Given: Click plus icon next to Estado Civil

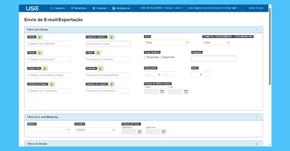Looking at the screenshot, I should coord(45,68).
